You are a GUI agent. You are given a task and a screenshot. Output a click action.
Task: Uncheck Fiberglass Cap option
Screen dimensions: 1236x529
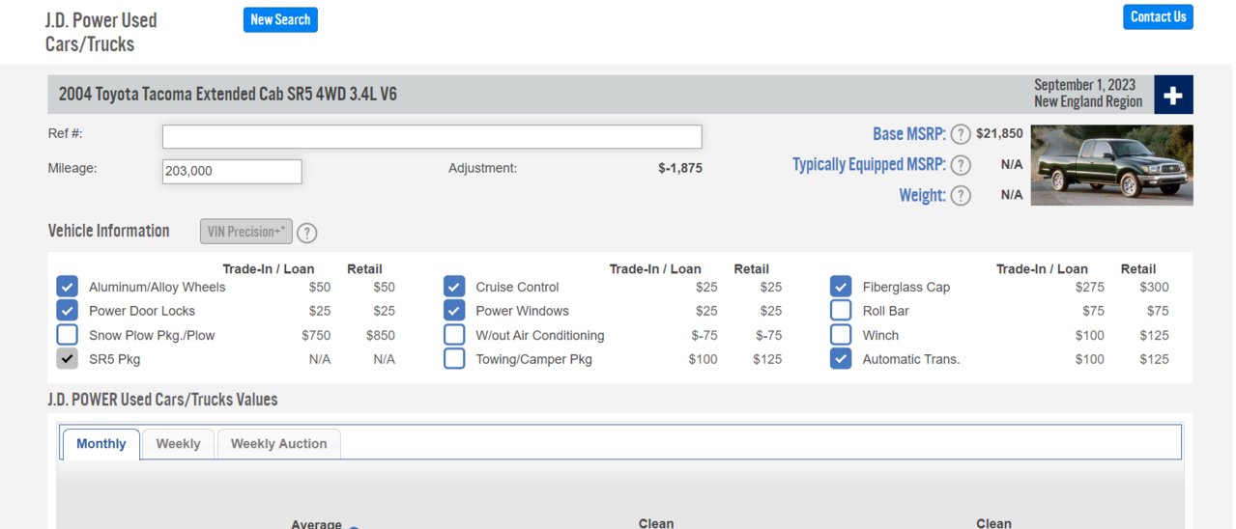tap(841, 287)
